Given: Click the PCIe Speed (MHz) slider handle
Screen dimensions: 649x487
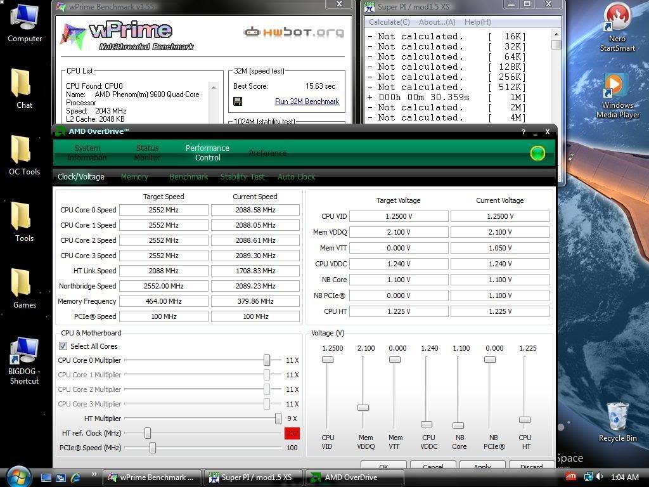Looking at the screenshot, I should pyautogui.click(x=153, y=448).
